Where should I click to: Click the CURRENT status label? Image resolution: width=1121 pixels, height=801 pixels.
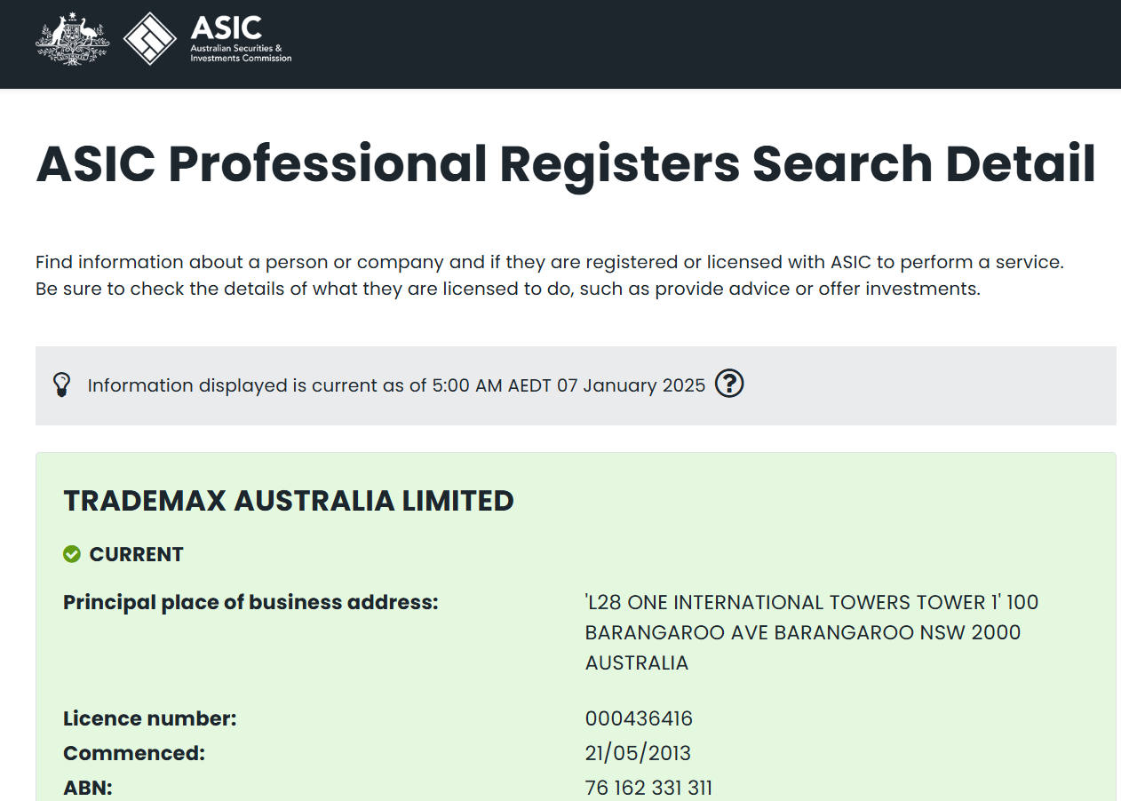click(136, 554)
